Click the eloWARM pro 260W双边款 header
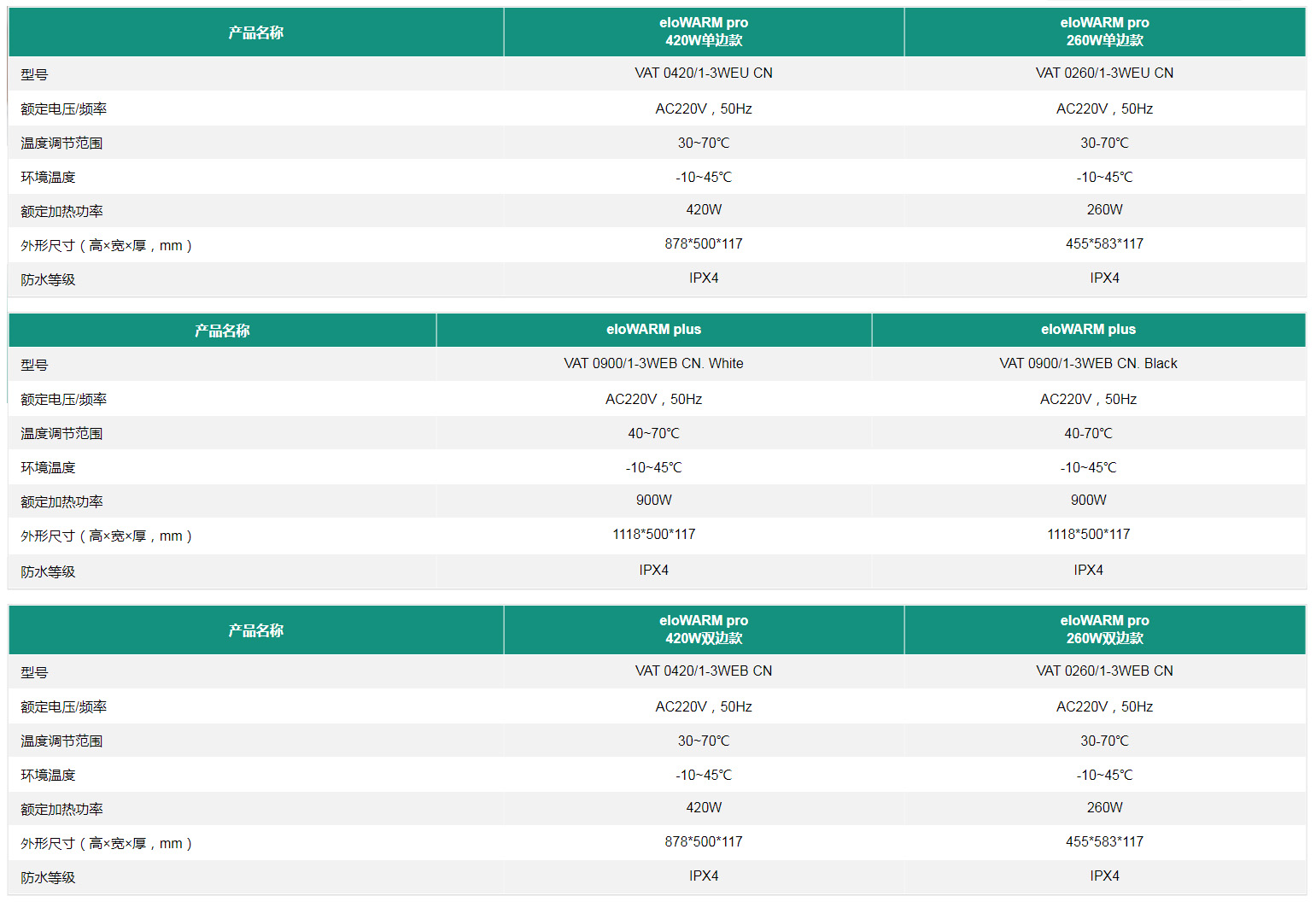This screenshot has width=1316, height=902. point(1104,630)
